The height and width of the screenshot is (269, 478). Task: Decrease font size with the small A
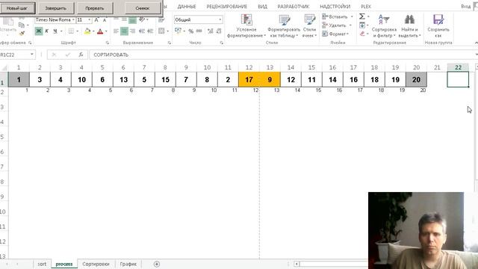point(105,20)
